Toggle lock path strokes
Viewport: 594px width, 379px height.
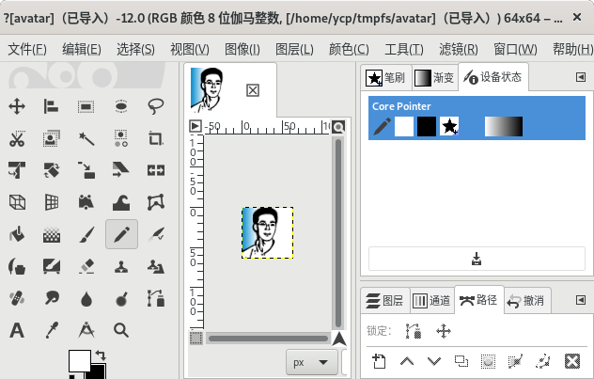(414, 331)
